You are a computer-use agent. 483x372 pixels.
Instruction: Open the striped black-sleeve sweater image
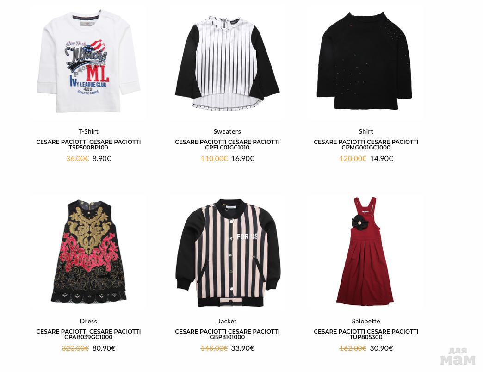pos(227,63)
